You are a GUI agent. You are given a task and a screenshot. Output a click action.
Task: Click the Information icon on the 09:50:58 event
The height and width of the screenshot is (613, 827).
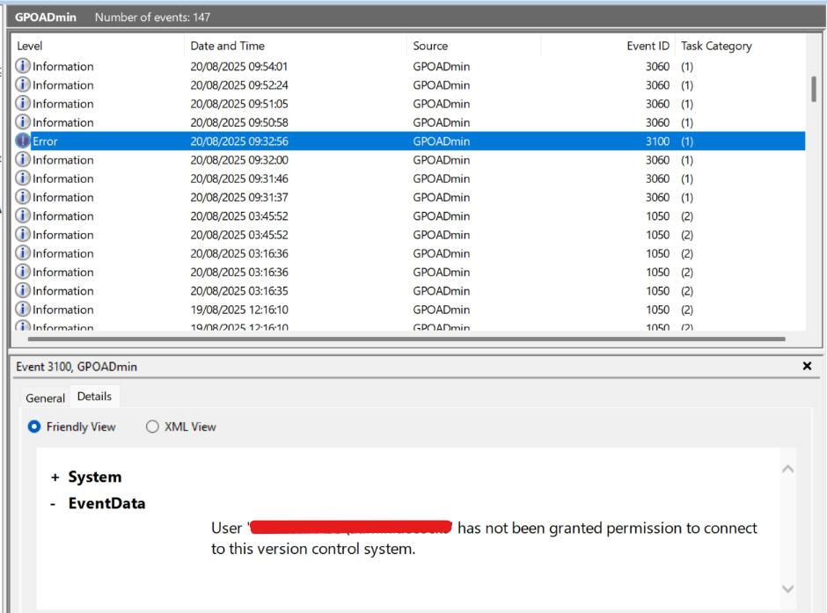point(22,122)
